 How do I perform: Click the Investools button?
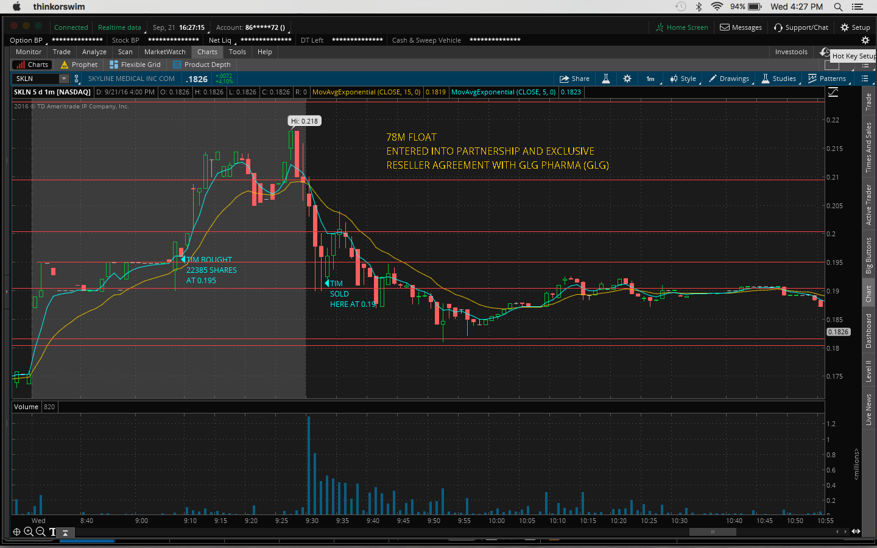point(791,52)
